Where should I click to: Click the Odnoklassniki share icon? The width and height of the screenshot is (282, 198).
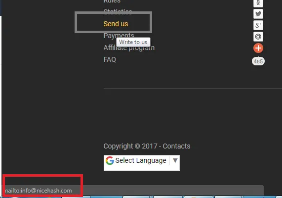(258, 3)
